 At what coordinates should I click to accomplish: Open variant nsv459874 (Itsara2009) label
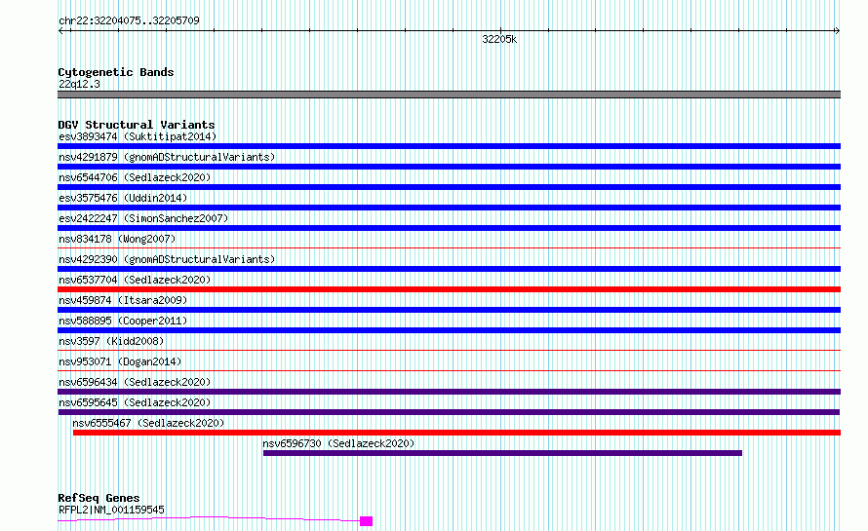[x=123, y=300]
